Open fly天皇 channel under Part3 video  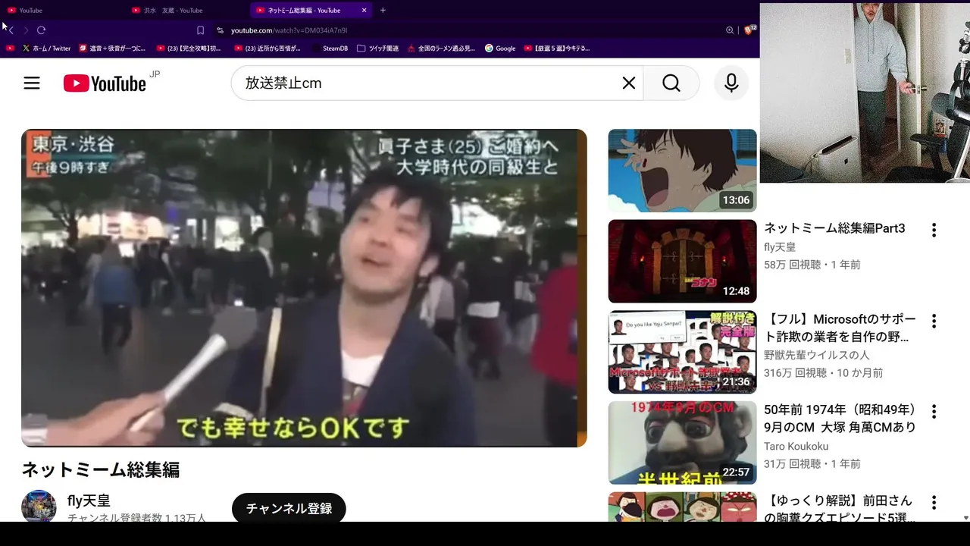pos(780,247)
